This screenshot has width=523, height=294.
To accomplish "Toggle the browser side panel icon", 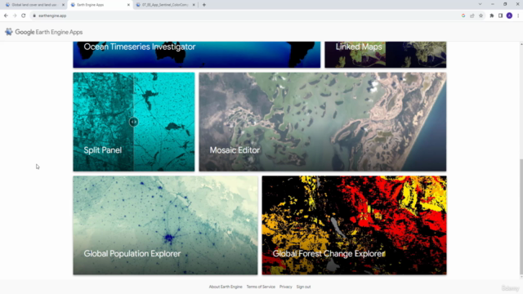I will pos(500,16).
